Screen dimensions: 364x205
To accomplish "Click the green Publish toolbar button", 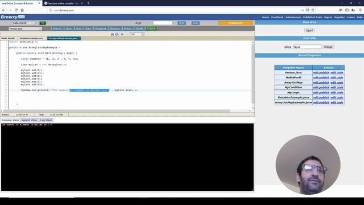I will (151, 28).
